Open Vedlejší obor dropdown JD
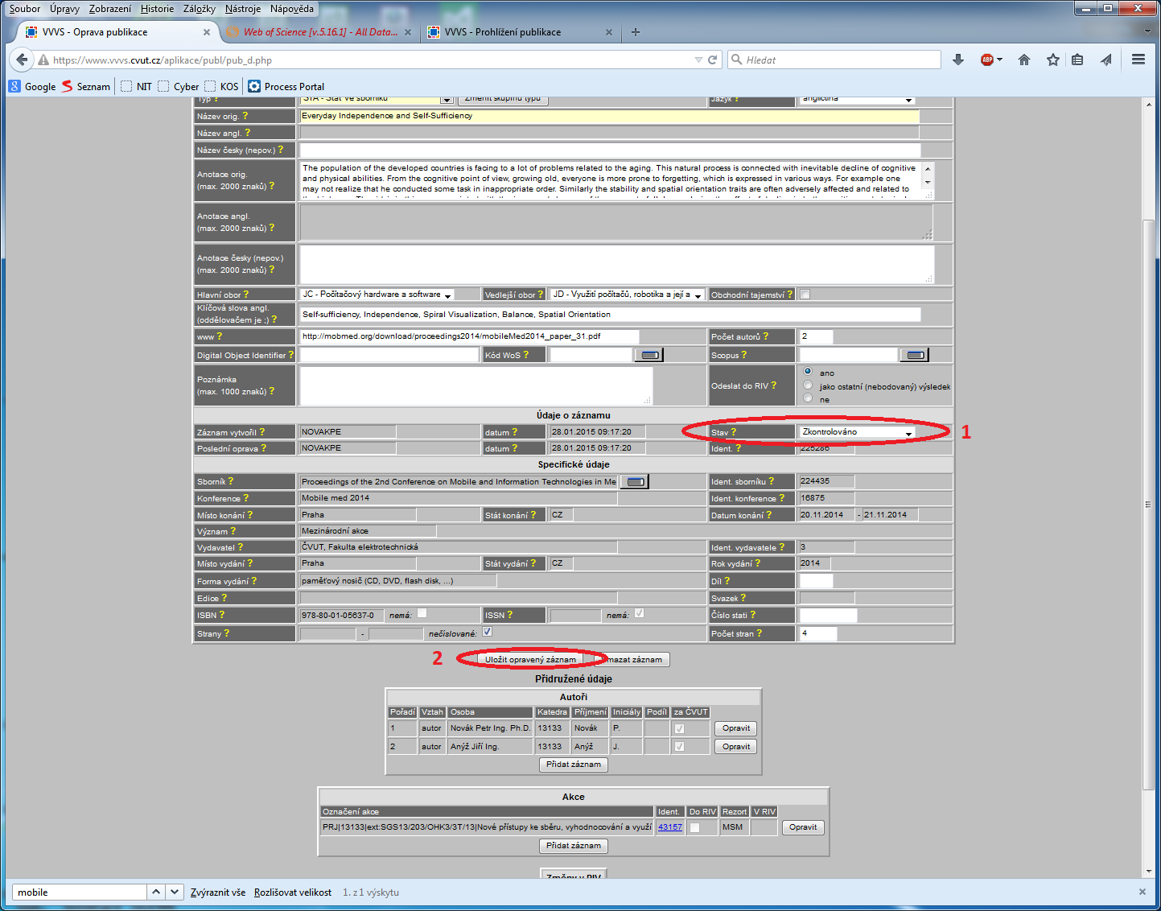1161x911 pixels. pyautogui.click(x=628, y=295)
